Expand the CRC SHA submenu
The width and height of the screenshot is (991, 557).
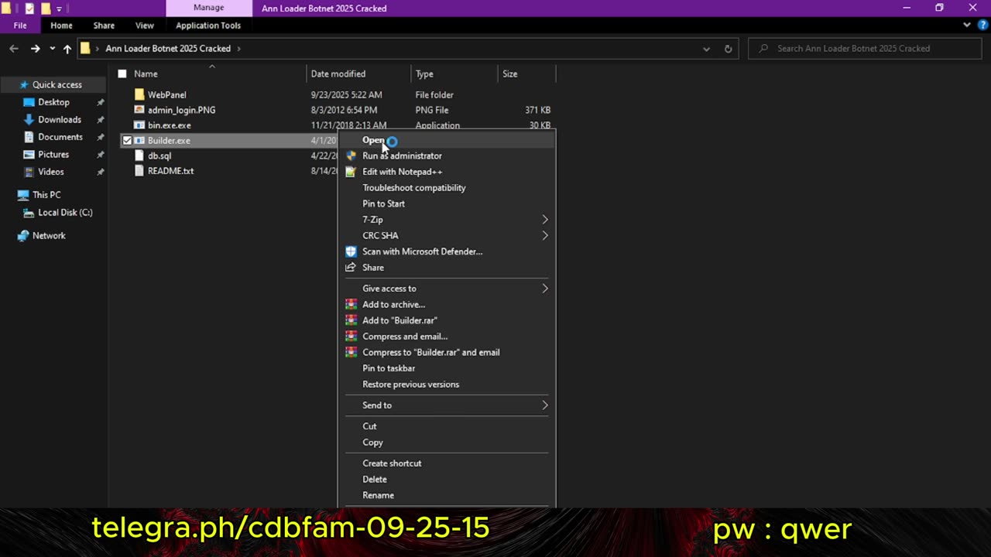coord(447,236)
